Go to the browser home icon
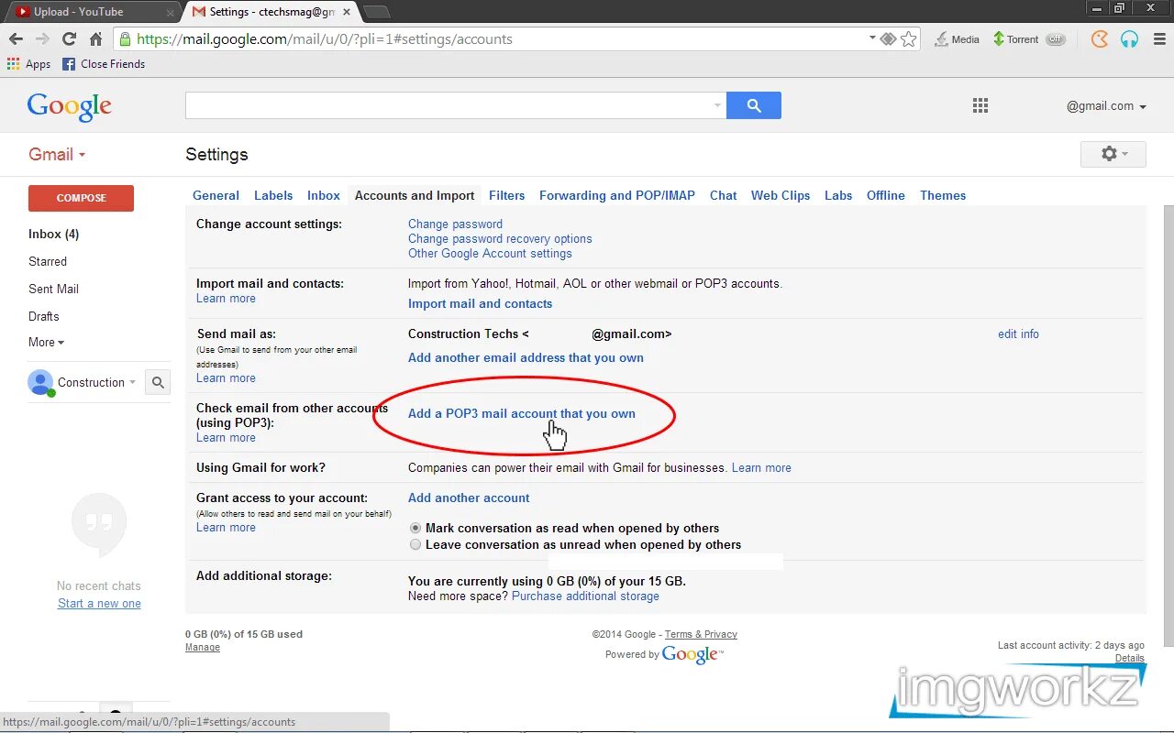Screen dimensions: 1174x733 click(95, 39)
